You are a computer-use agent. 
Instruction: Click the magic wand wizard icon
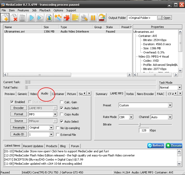pos(58,18)
